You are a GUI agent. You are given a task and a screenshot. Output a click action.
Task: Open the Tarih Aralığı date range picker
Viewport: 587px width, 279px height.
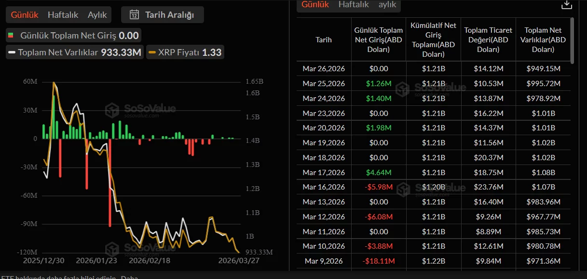163,15
